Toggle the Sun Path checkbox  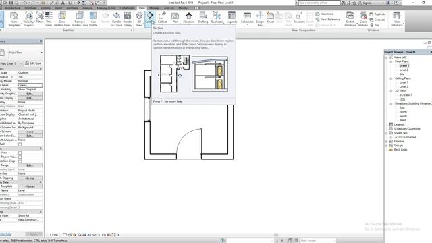[x=20, y=144]
